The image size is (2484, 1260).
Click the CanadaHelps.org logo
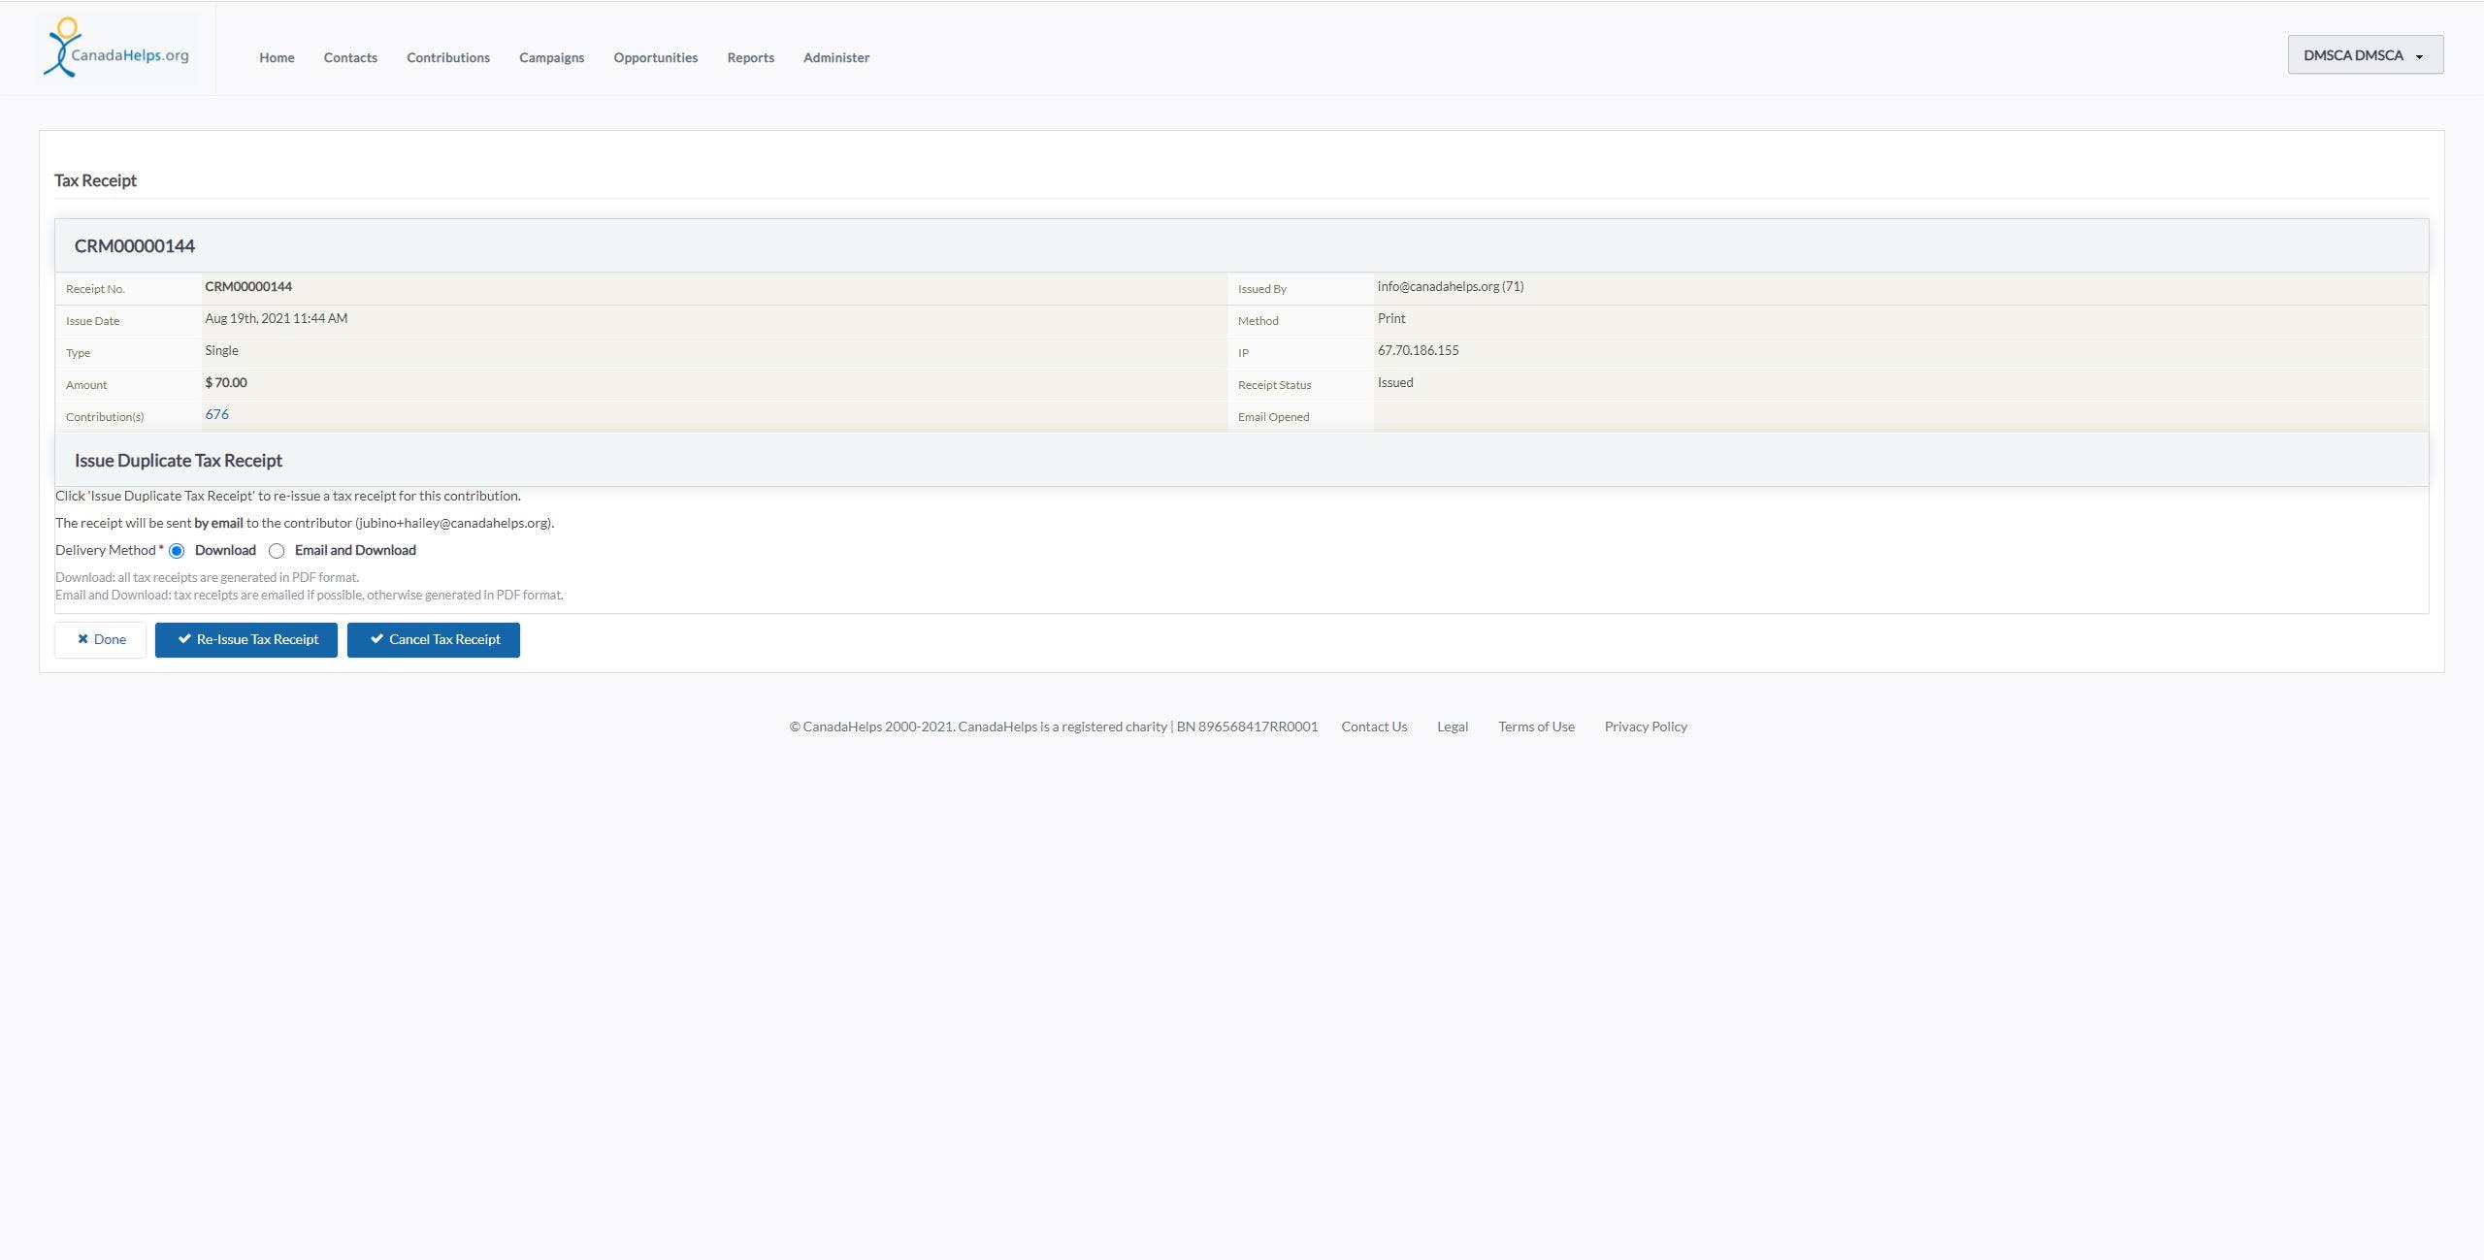116,48
